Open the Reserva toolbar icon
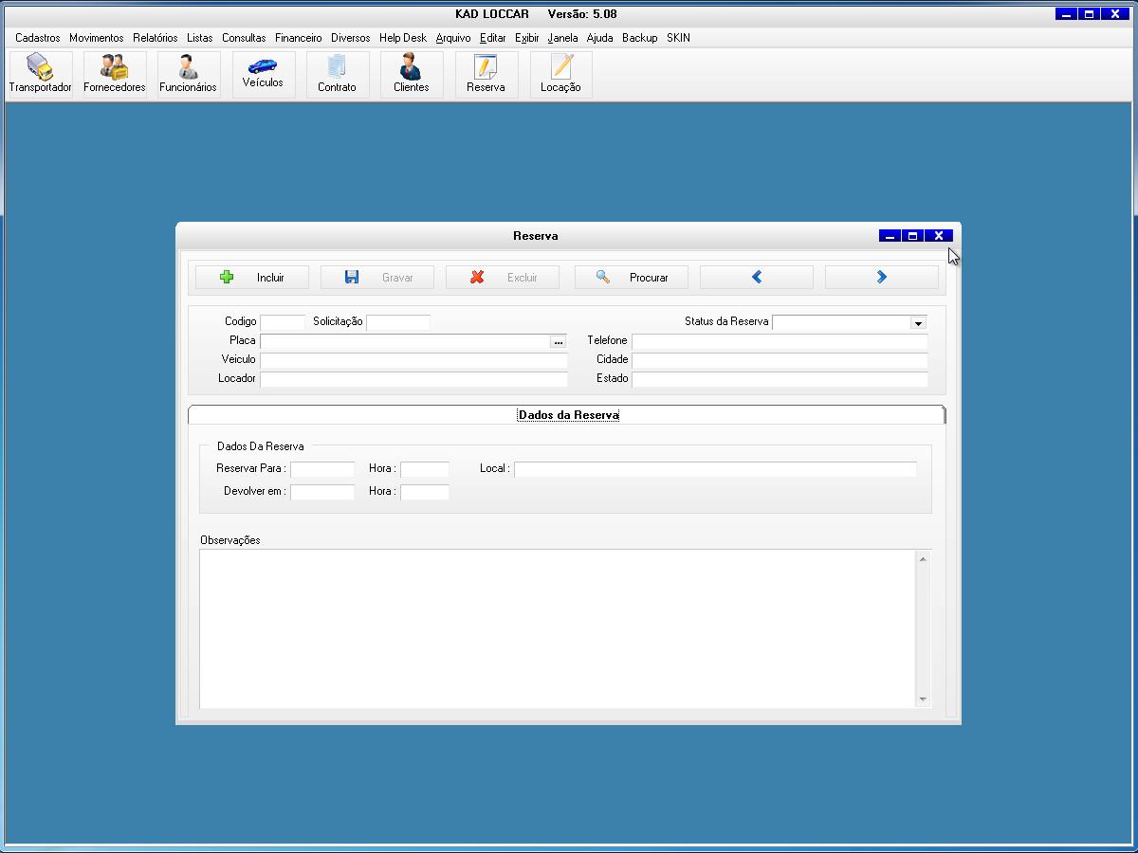Viewport: 1138px width, 853px height. pyautogui.click(x=486, y=74)
